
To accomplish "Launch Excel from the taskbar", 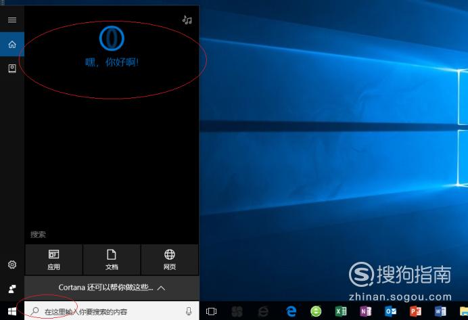I will pyautogui.click(x=341, y=311).
